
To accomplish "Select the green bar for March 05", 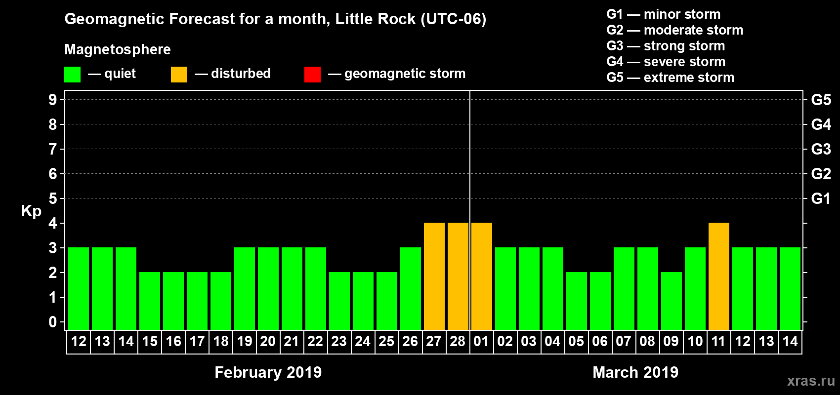I will tap(577, 301).
